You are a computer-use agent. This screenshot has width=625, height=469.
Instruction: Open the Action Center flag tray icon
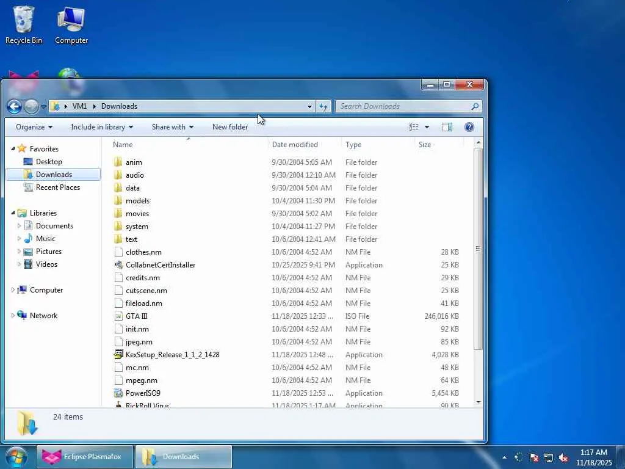pos(533,457)
